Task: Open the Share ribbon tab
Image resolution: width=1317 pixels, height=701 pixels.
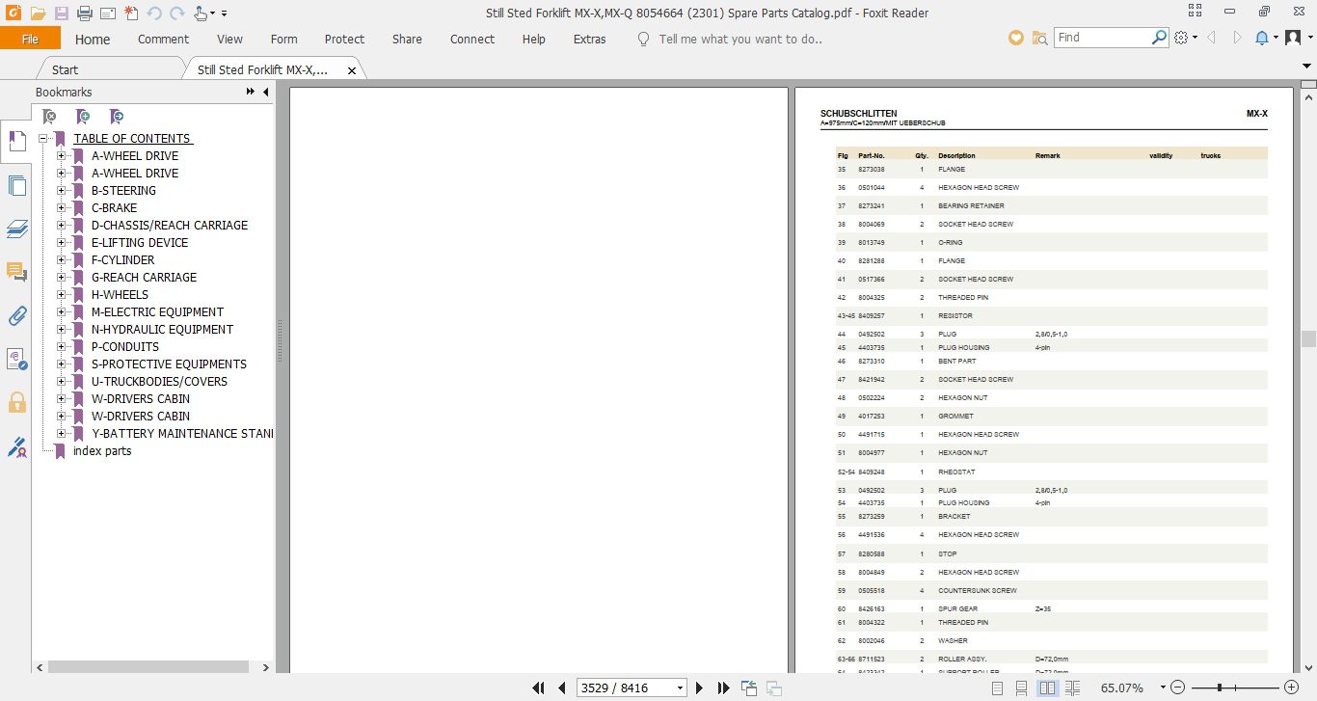Action: point(407,40)
